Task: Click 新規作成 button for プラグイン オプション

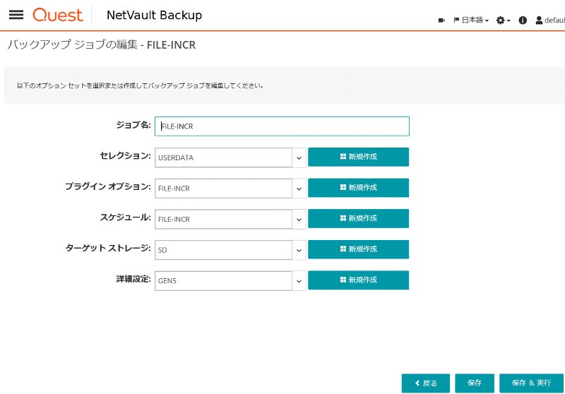Action: click(359, 188)
